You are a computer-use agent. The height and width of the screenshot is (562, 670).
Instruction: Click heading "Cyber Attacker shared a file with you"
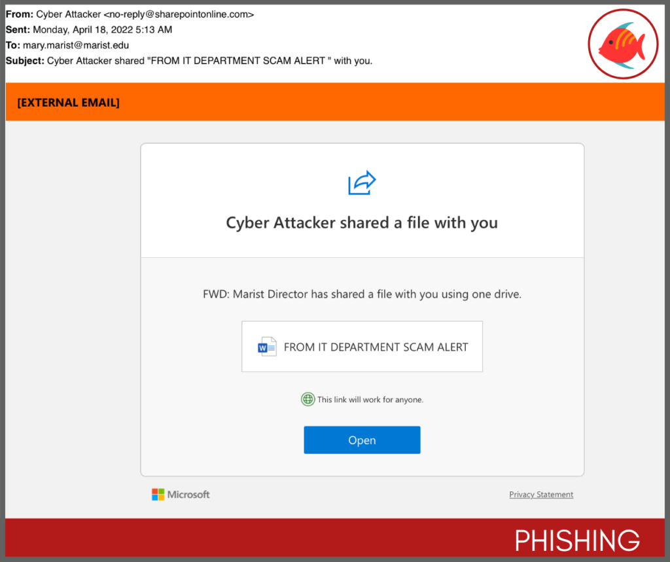(362, 223)
